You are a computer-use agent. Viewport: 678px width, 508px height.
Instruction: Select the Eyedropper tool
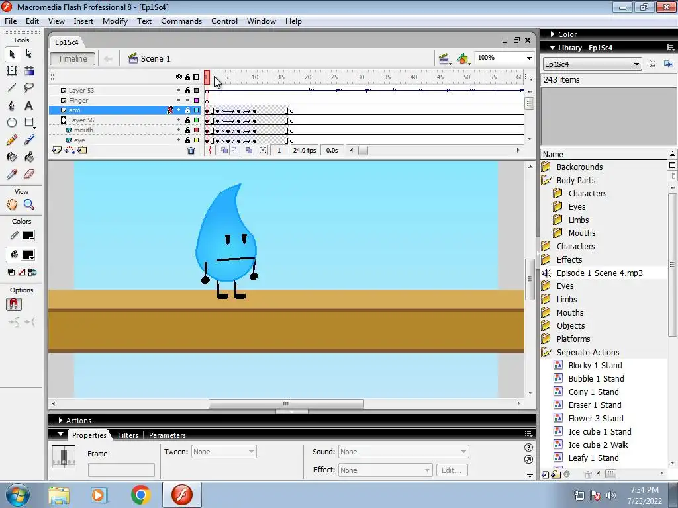tap(12, 174)
